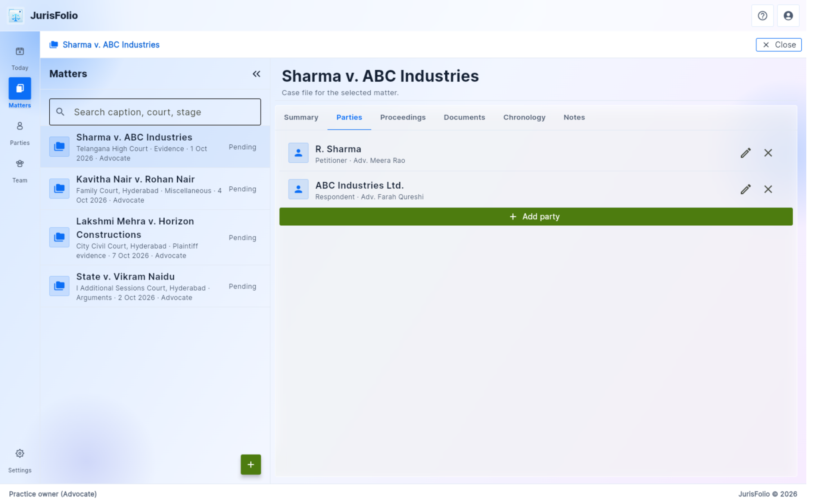Go to the Documents tab
Viewport: 816px width, 500px height.
464,118
